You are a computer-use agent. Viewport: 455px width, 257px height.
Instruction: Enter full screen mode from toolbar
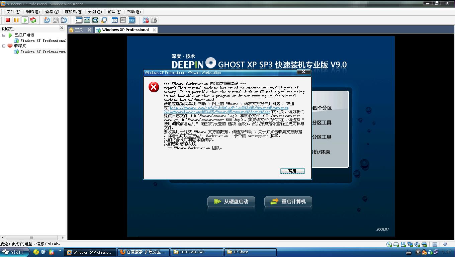tap(95, 20)
